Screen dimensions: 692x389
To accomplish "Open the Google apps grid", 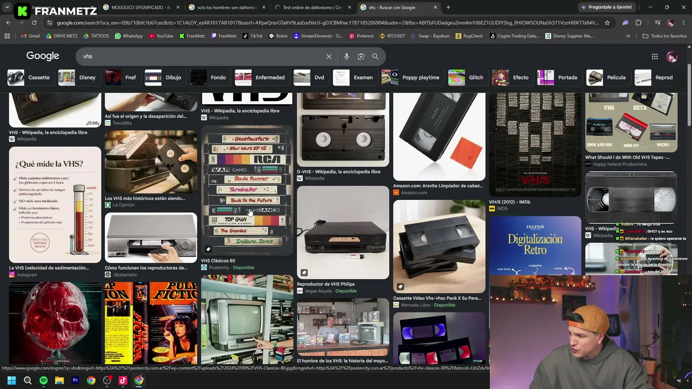I will pos(655,56).
